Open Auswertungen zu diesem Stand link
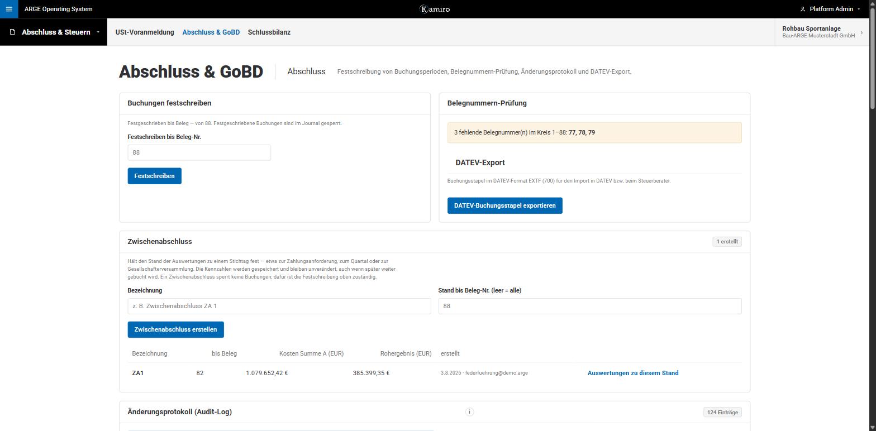 click(x=633, y=373)
